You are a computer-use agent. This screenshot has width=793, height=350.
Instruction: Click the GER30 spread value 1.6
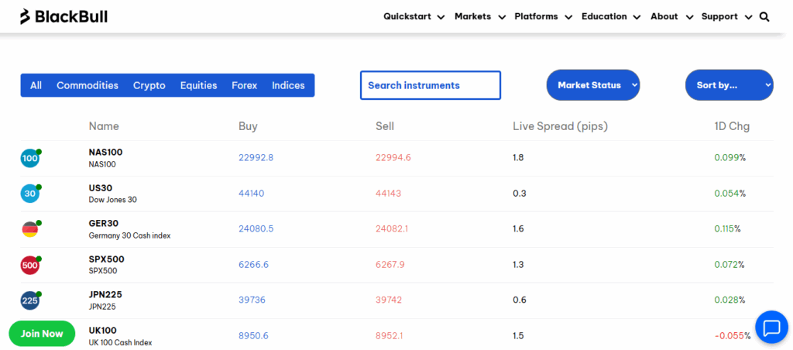[518, 228]
